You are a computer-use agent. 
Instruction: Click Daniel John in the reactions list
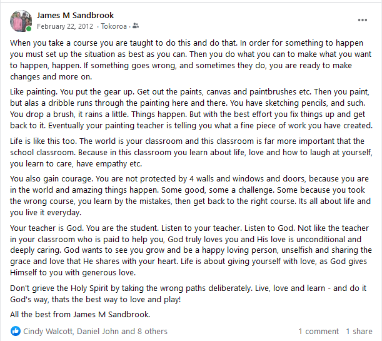point(101,331)
